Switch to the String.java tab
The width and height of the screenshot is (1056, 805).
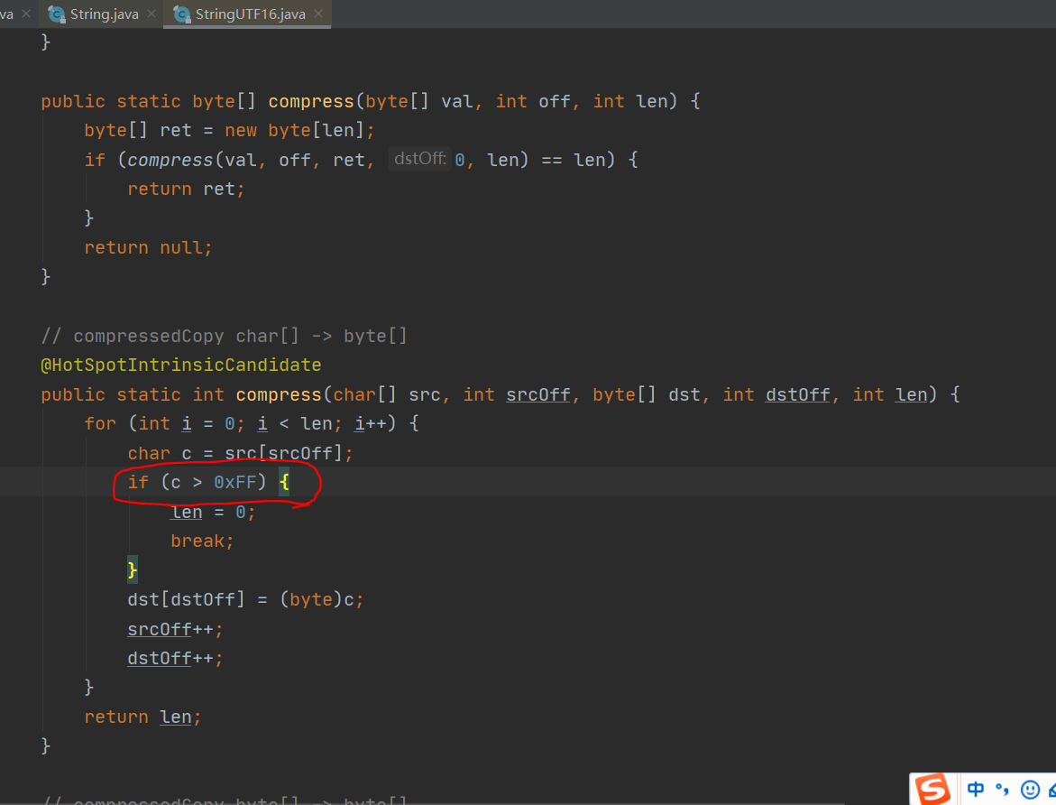point(104,14)
